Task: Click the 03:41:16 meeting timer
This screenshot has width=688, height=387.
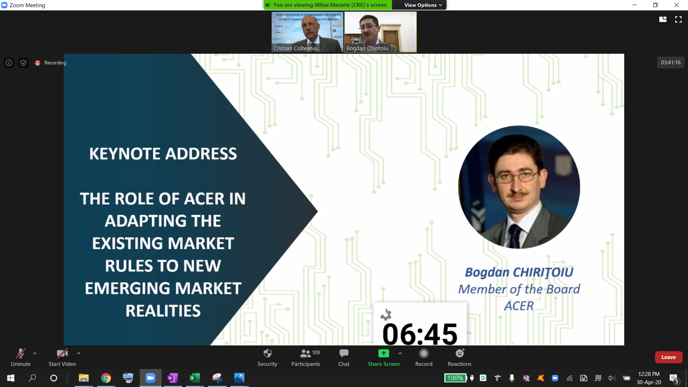Action: point(670,62)
